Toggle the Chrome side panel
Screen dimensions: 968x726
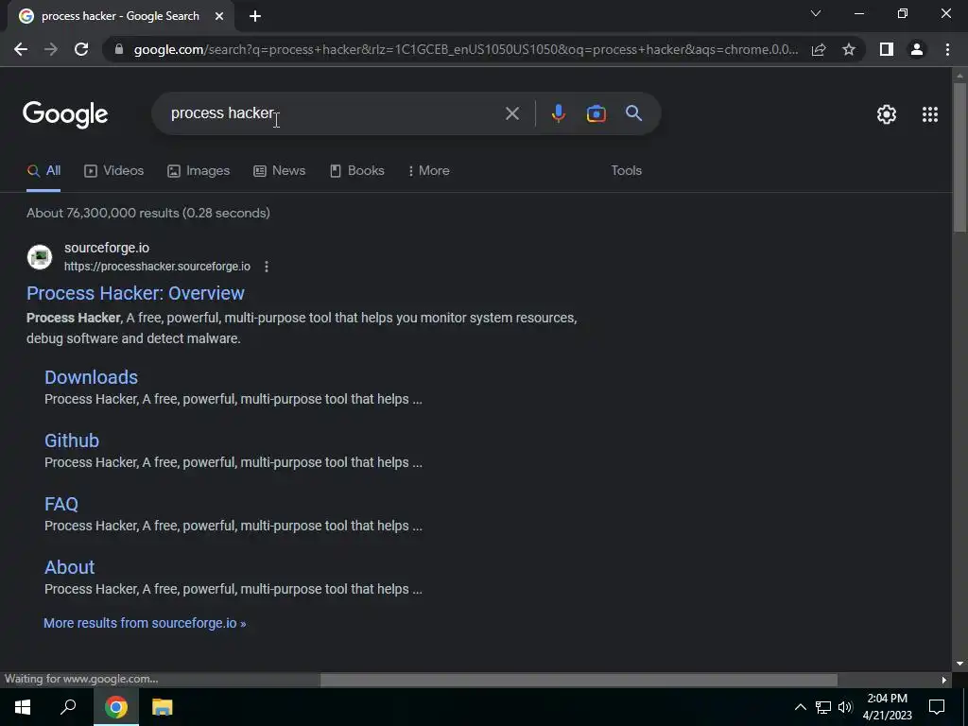click(x=887, y=49)
